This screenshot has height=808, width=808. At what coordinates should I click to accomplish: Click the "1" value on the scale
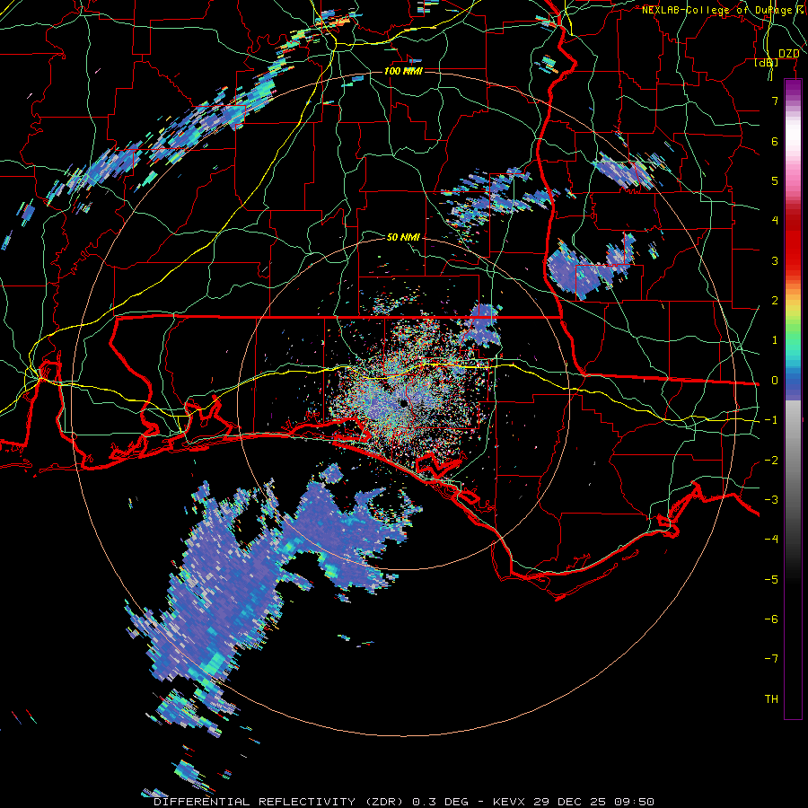click(775, 340)
